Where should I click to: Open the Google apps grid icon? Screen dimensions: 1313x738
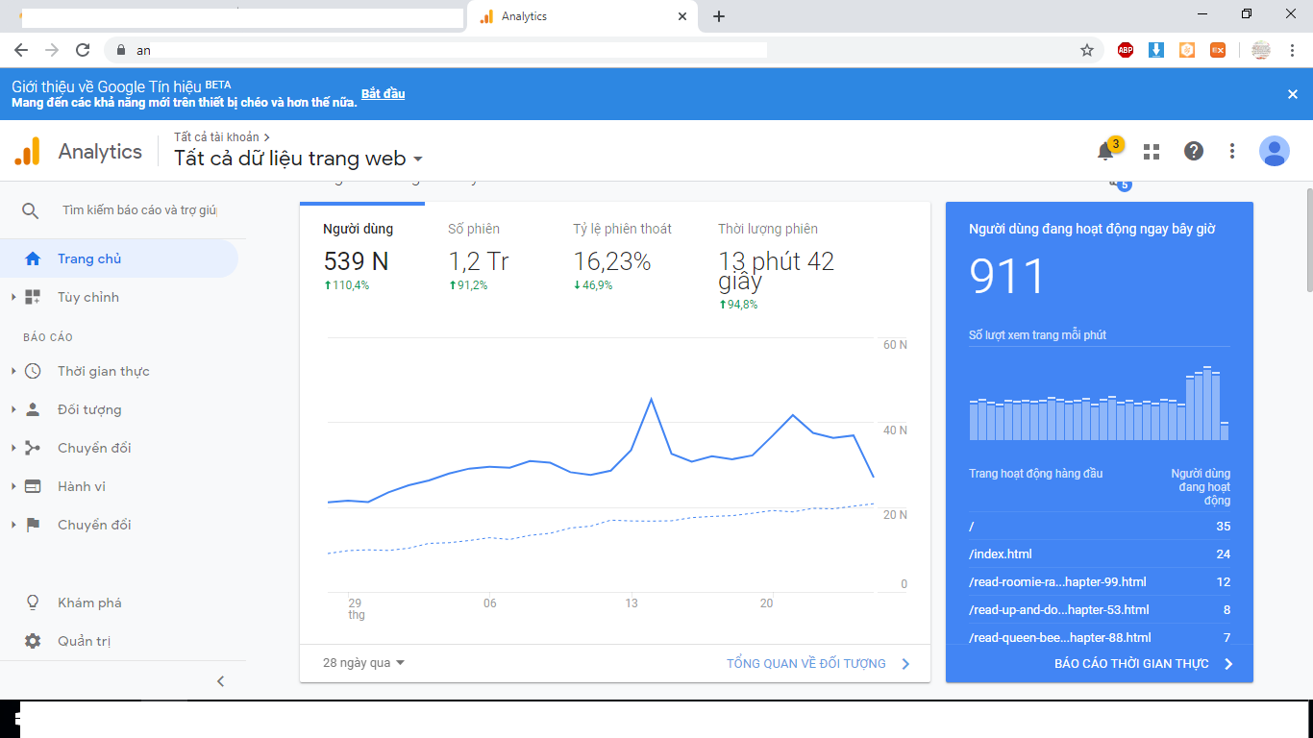click(x=1152, y=152)
